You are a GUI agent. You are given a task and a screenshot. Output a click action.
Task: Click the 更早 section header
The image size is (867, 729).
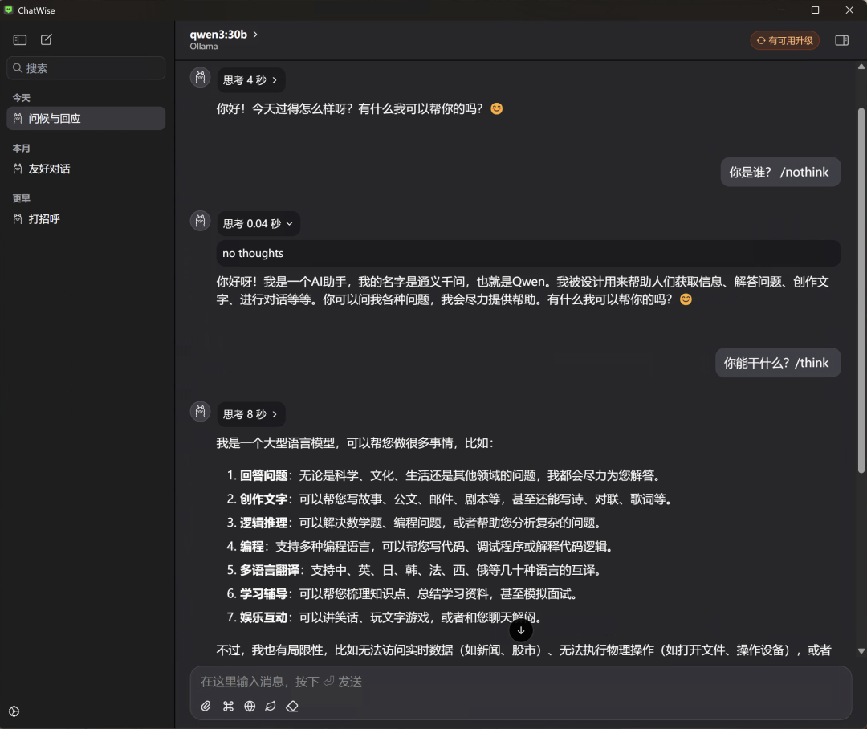click(22, 198)
